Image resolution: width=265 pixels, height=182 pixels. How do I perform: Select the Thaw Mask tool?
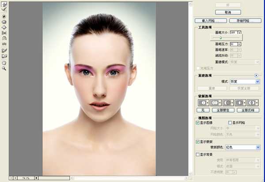(4, 56)
